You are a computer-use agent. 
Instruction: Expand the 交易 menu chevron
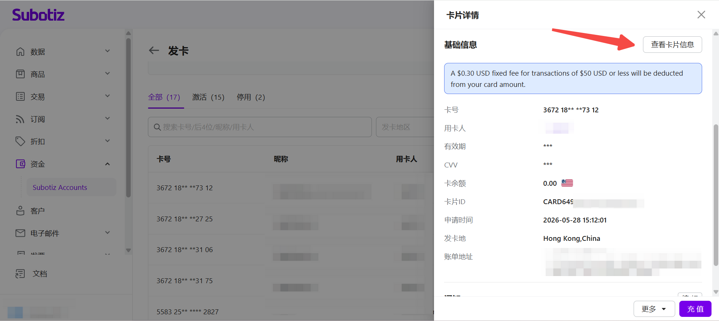tap(107, 96)
